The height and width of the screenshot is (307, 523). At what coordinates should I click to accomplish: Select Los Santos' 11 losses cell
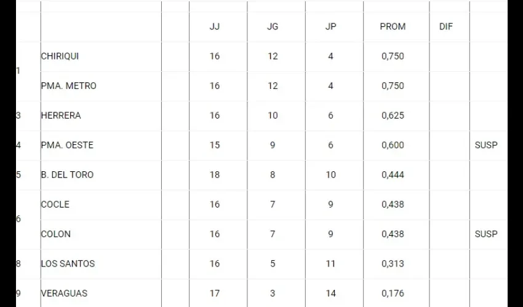tap(330, 264)
